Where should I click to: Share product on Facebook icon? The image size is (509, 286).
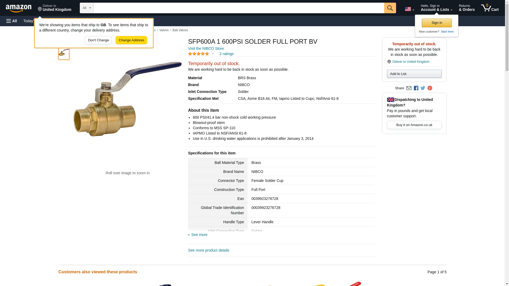point(416,88)
